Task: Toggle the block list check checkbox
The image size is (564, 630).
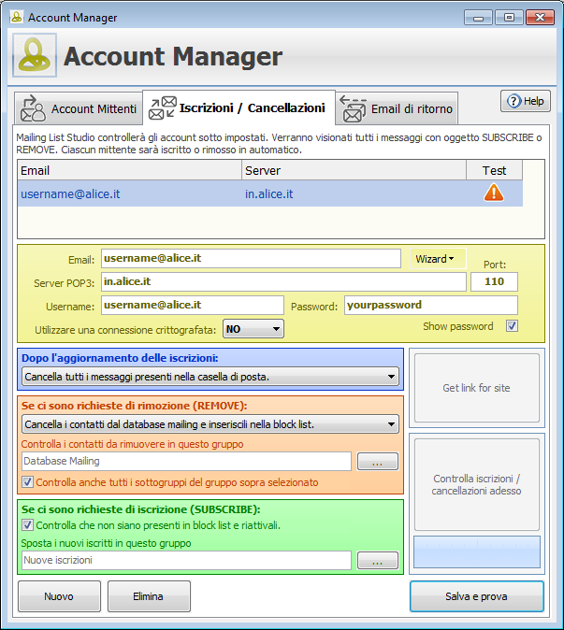Action: click(27, 525)
